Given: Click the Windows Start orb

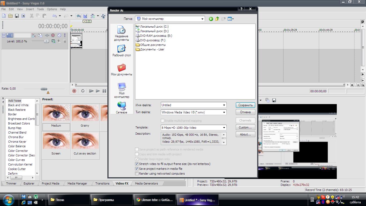Looking at the screenshot, I should point(9,199).
